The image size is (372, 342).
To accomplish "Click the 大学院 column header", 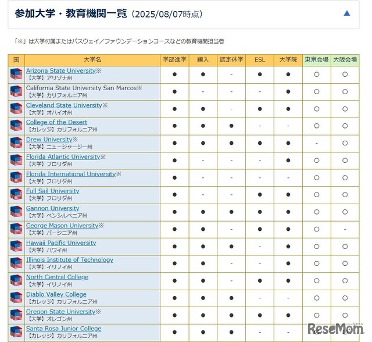I will pyautogui.click(x=288, y=60).
